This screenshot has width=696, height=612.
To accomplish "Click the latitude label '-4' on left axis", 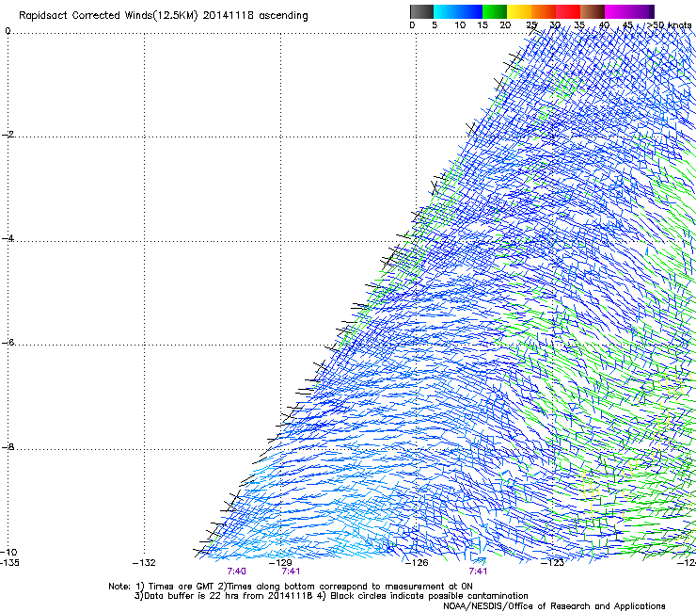I will point(8,238).
